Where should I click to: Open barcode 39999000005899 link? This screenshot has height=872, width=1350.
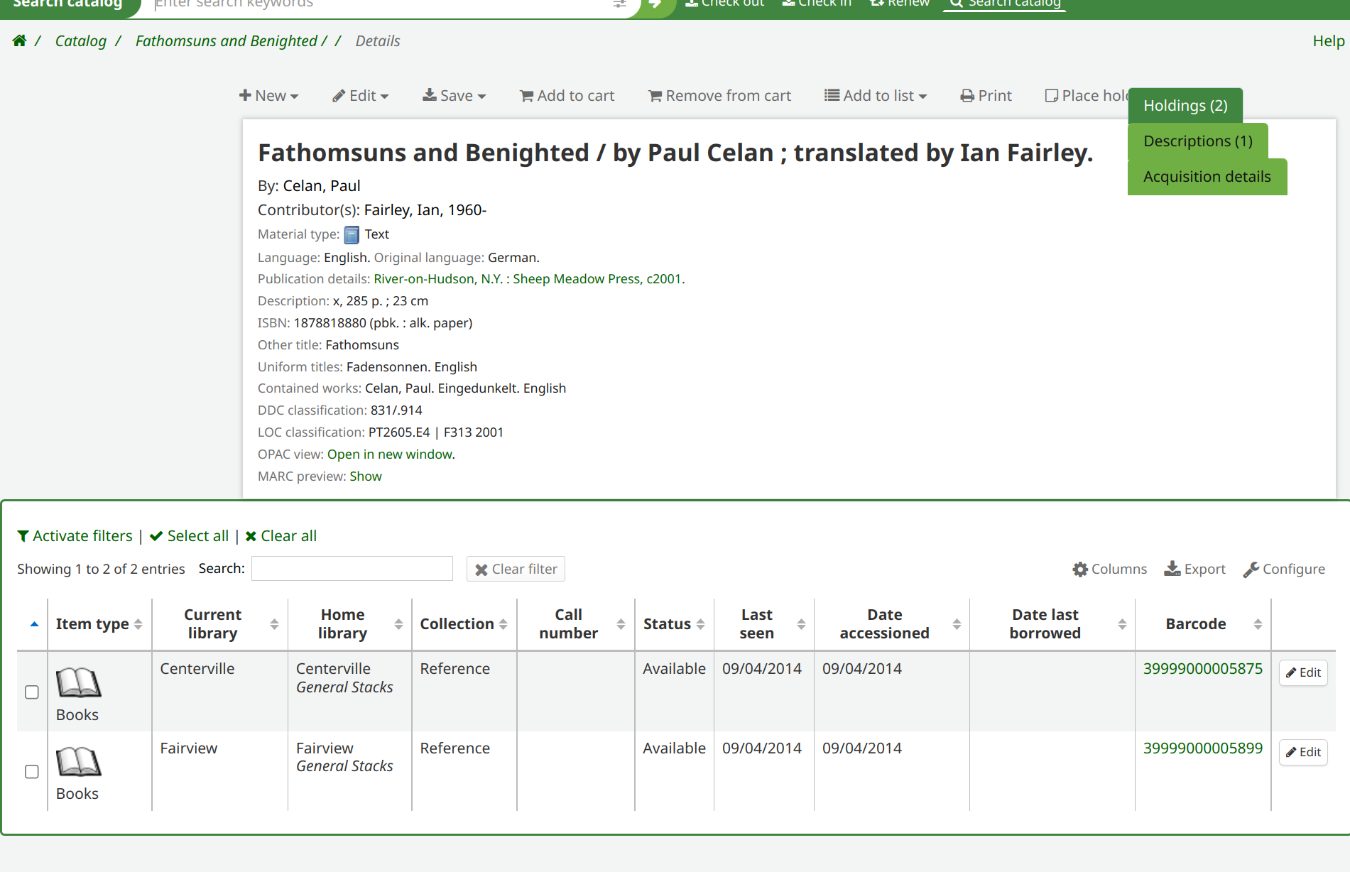1202,748
